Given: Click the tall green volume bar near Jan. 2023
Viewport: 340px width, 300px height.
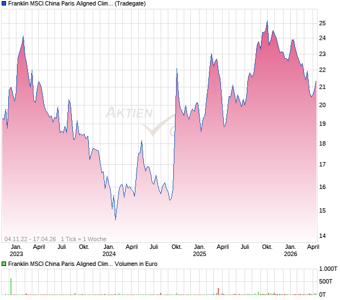Looking at the screenshot, I should [x=11, y=286].
